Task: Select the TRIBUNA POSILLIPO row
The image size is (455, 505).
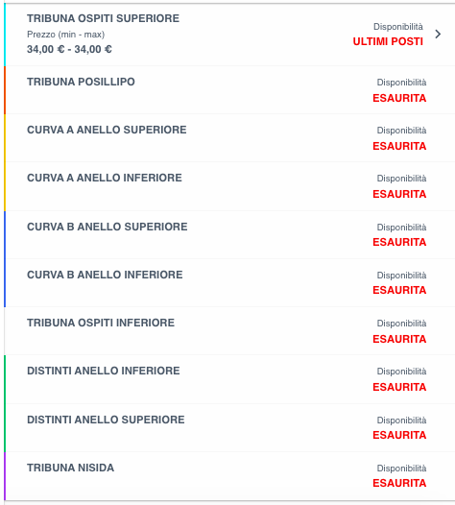Action: tap(230, 90)
